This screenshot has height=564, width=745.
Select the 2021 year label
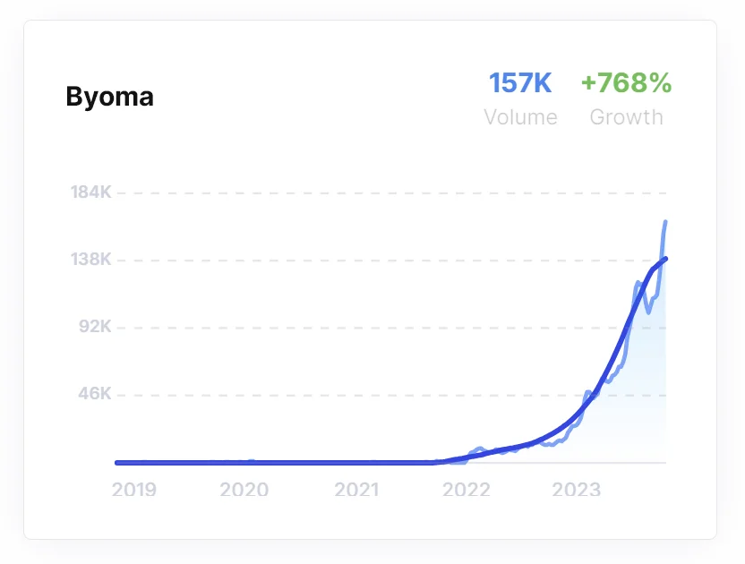click(356, 490)
